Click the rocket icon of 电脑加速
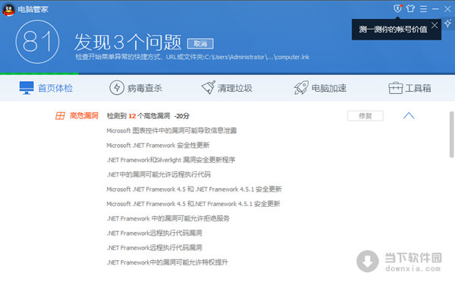 pos(301,88)
